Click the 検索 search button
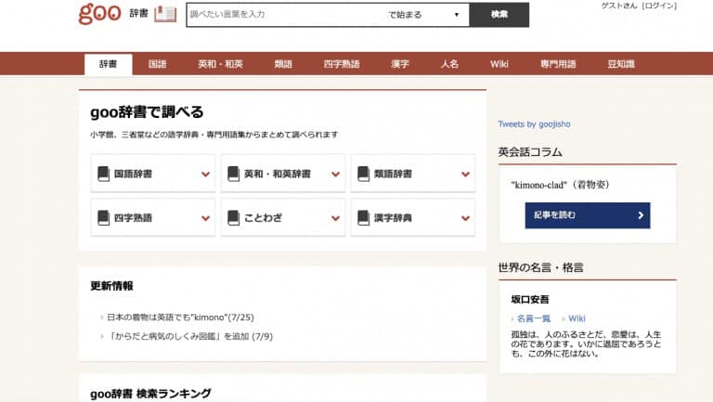 (499, 15)
